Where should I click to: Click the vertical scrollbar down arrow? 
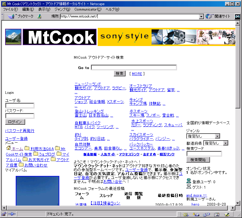(x=237, y=203)
